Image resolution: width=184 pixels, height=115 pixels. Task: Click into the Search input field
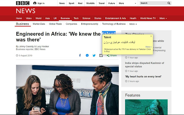153,3
